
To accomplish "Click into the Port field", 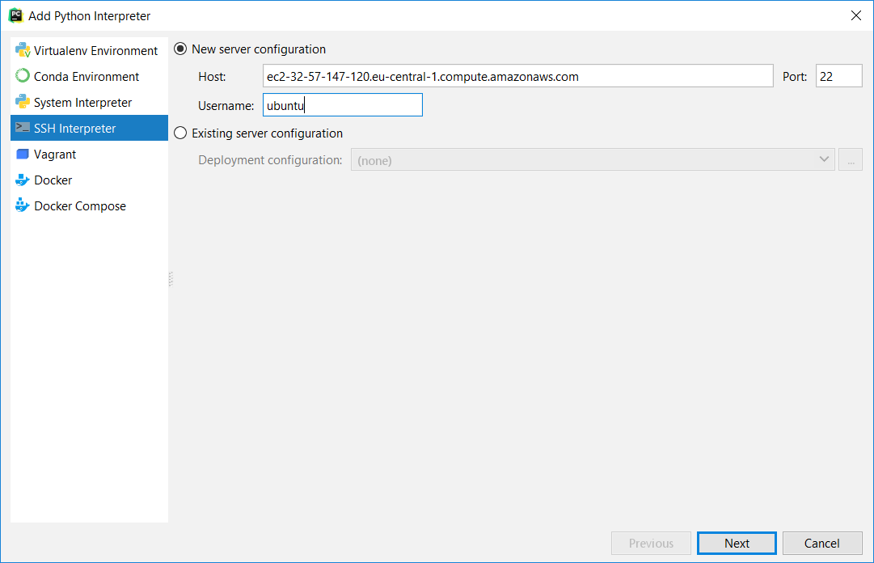I will coord(839,76).
